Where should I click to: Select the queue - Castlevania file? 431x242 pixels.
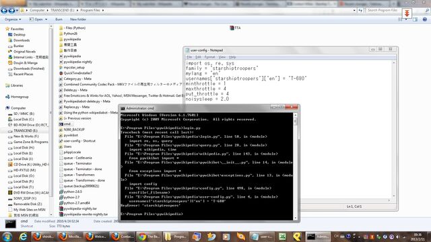75,158
